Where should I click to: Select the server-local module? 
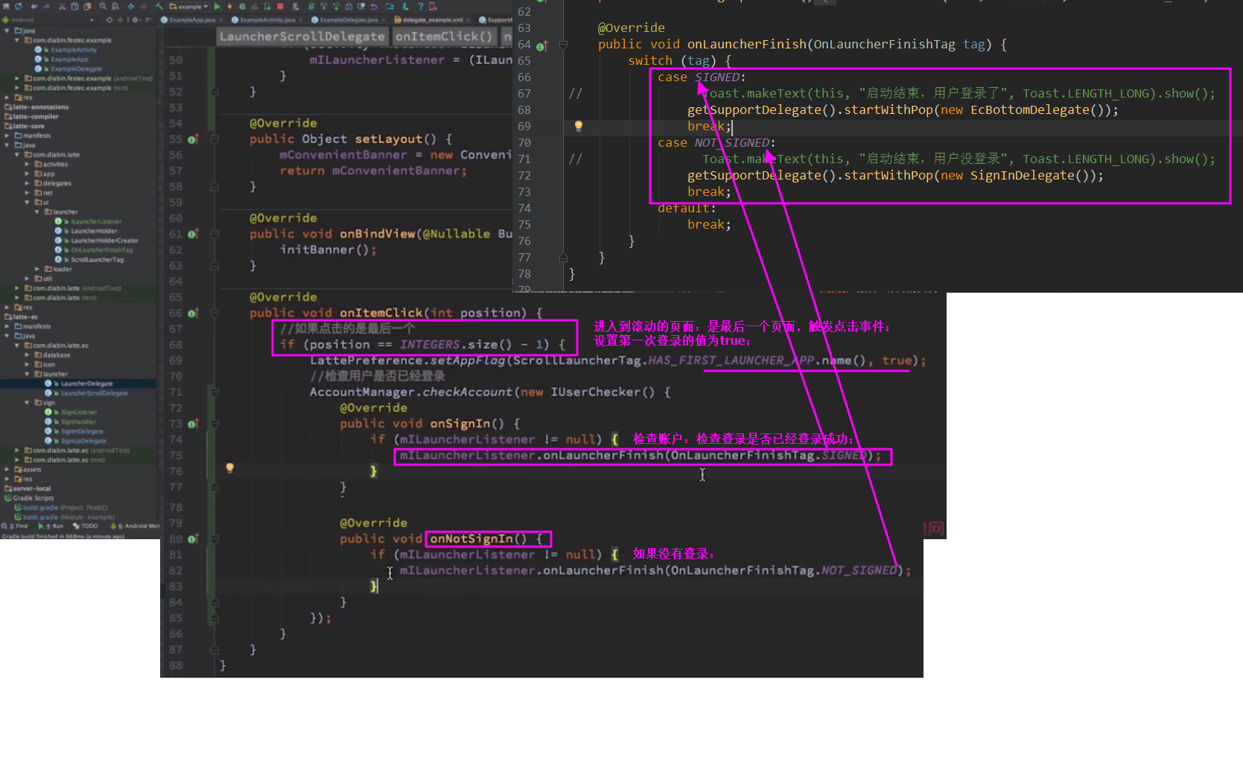(28, 489)
